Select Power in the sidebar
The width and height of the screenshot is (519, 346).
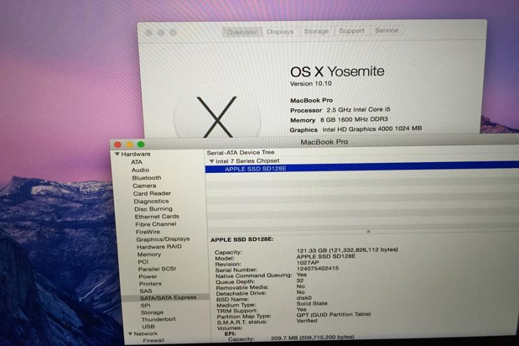tap(148, 277)
